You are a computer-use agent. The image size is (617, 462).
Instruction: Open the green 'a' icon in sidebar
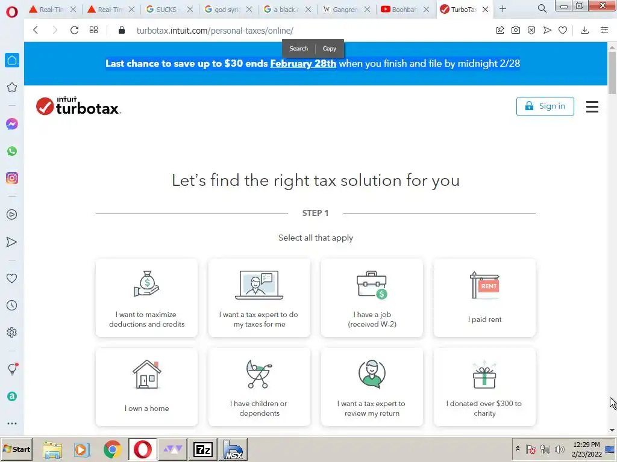[x=12, y=396]
